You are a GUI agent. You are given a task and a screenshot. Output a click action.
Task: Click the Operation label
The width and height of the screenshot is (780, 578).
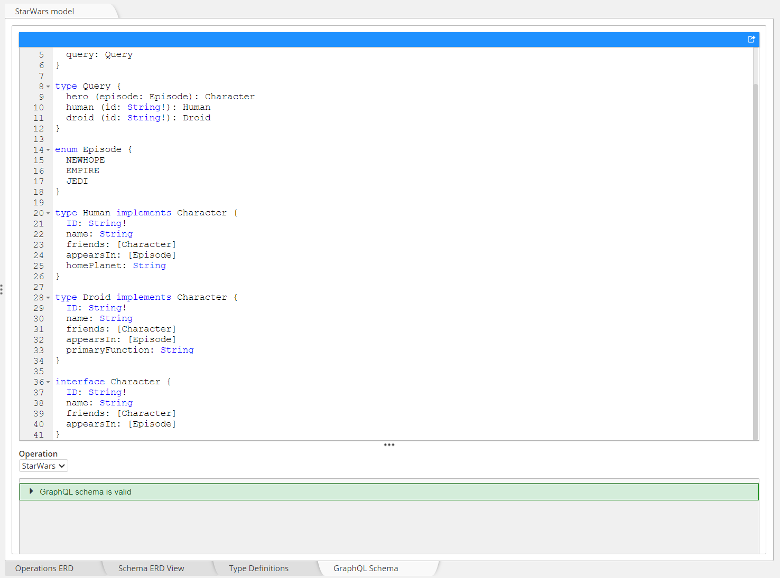(38, 454)
